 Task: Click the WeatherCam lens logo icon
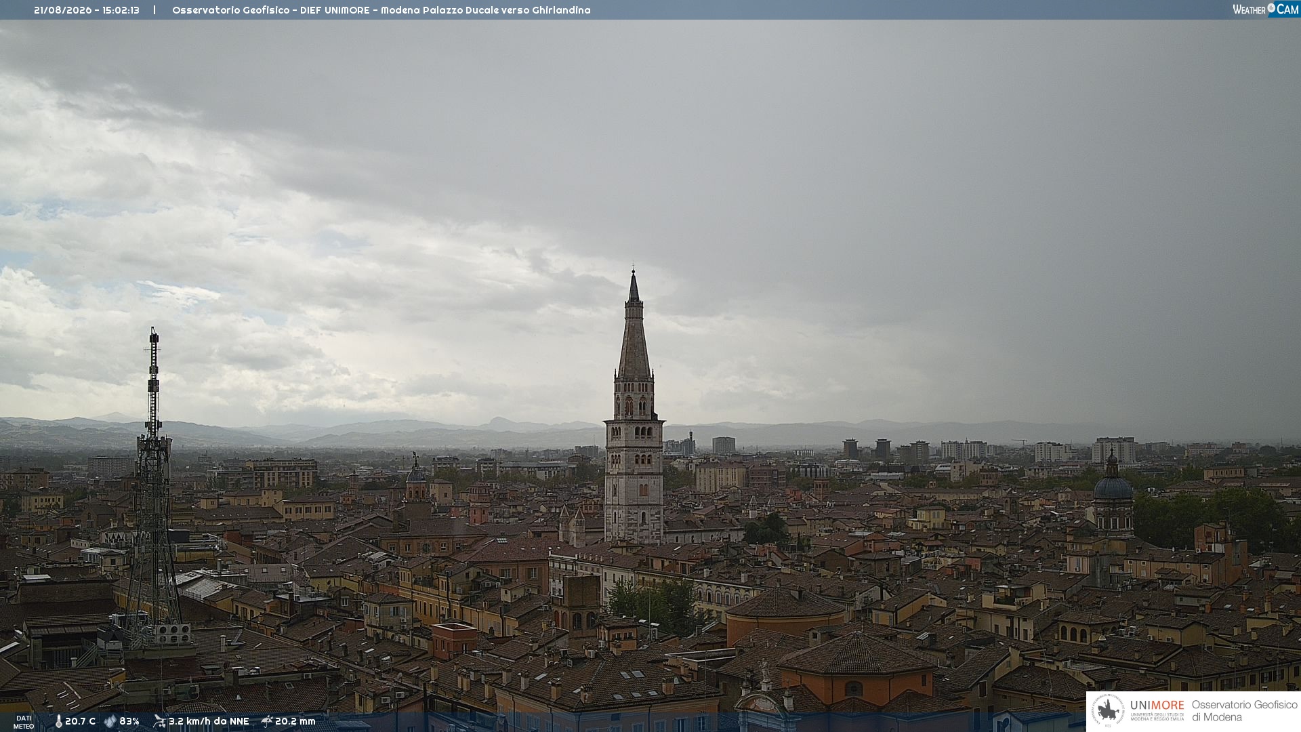click(1271, 8)
